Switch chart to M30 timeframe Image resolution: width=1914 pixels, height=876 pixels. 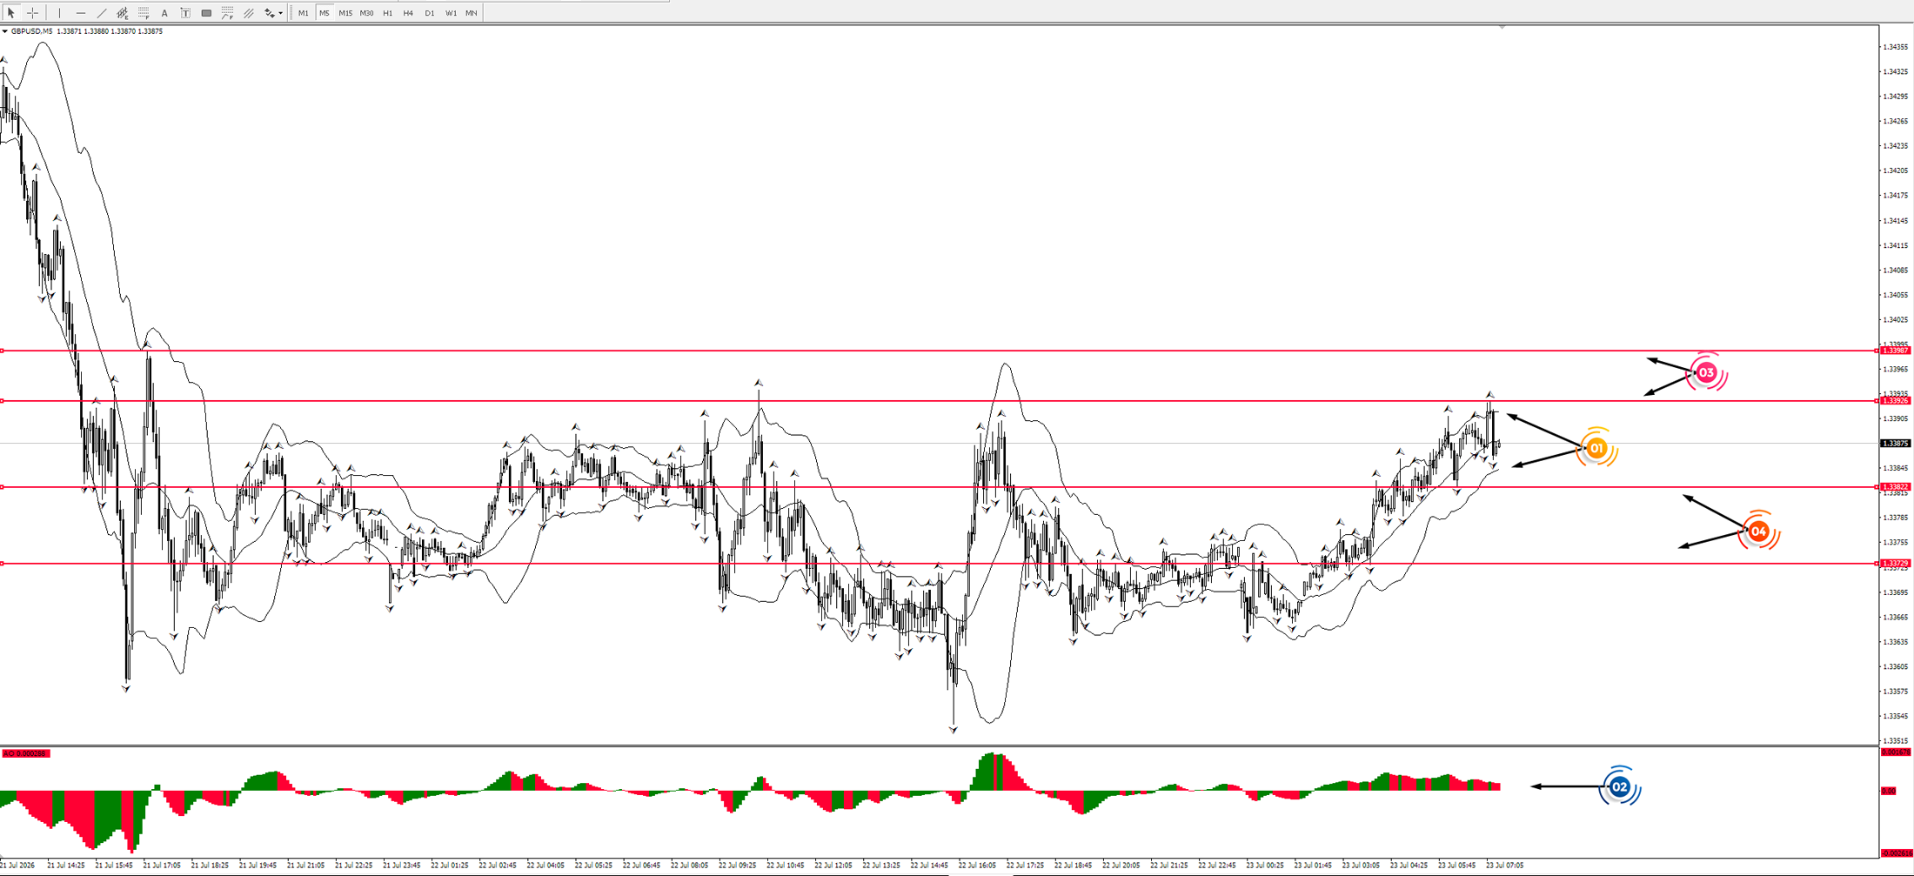366,13
